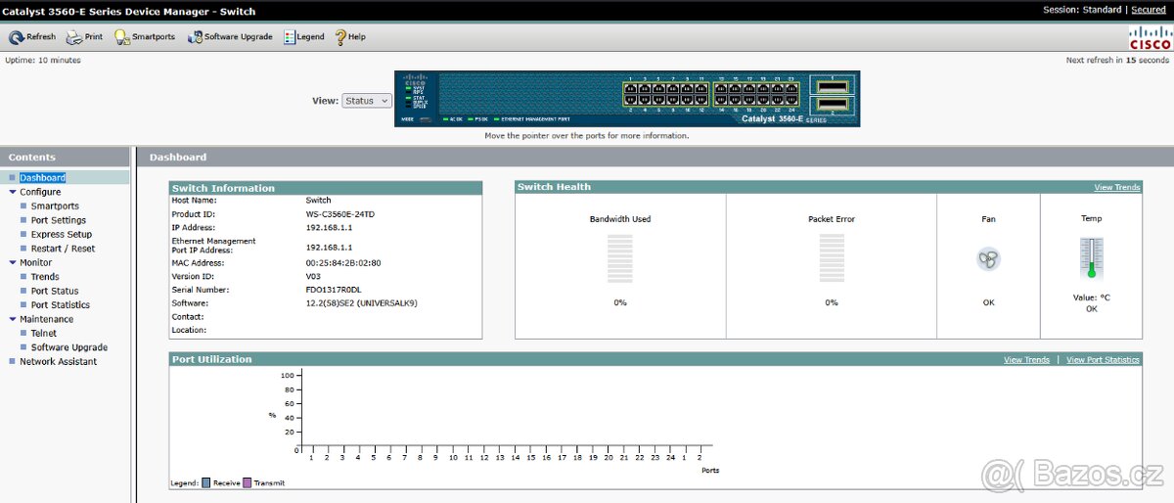Image resolution: width=1174 pixels, height=503 pixels.
Task: Click uplink module slot 1 on switch
Action: [833, 86]
